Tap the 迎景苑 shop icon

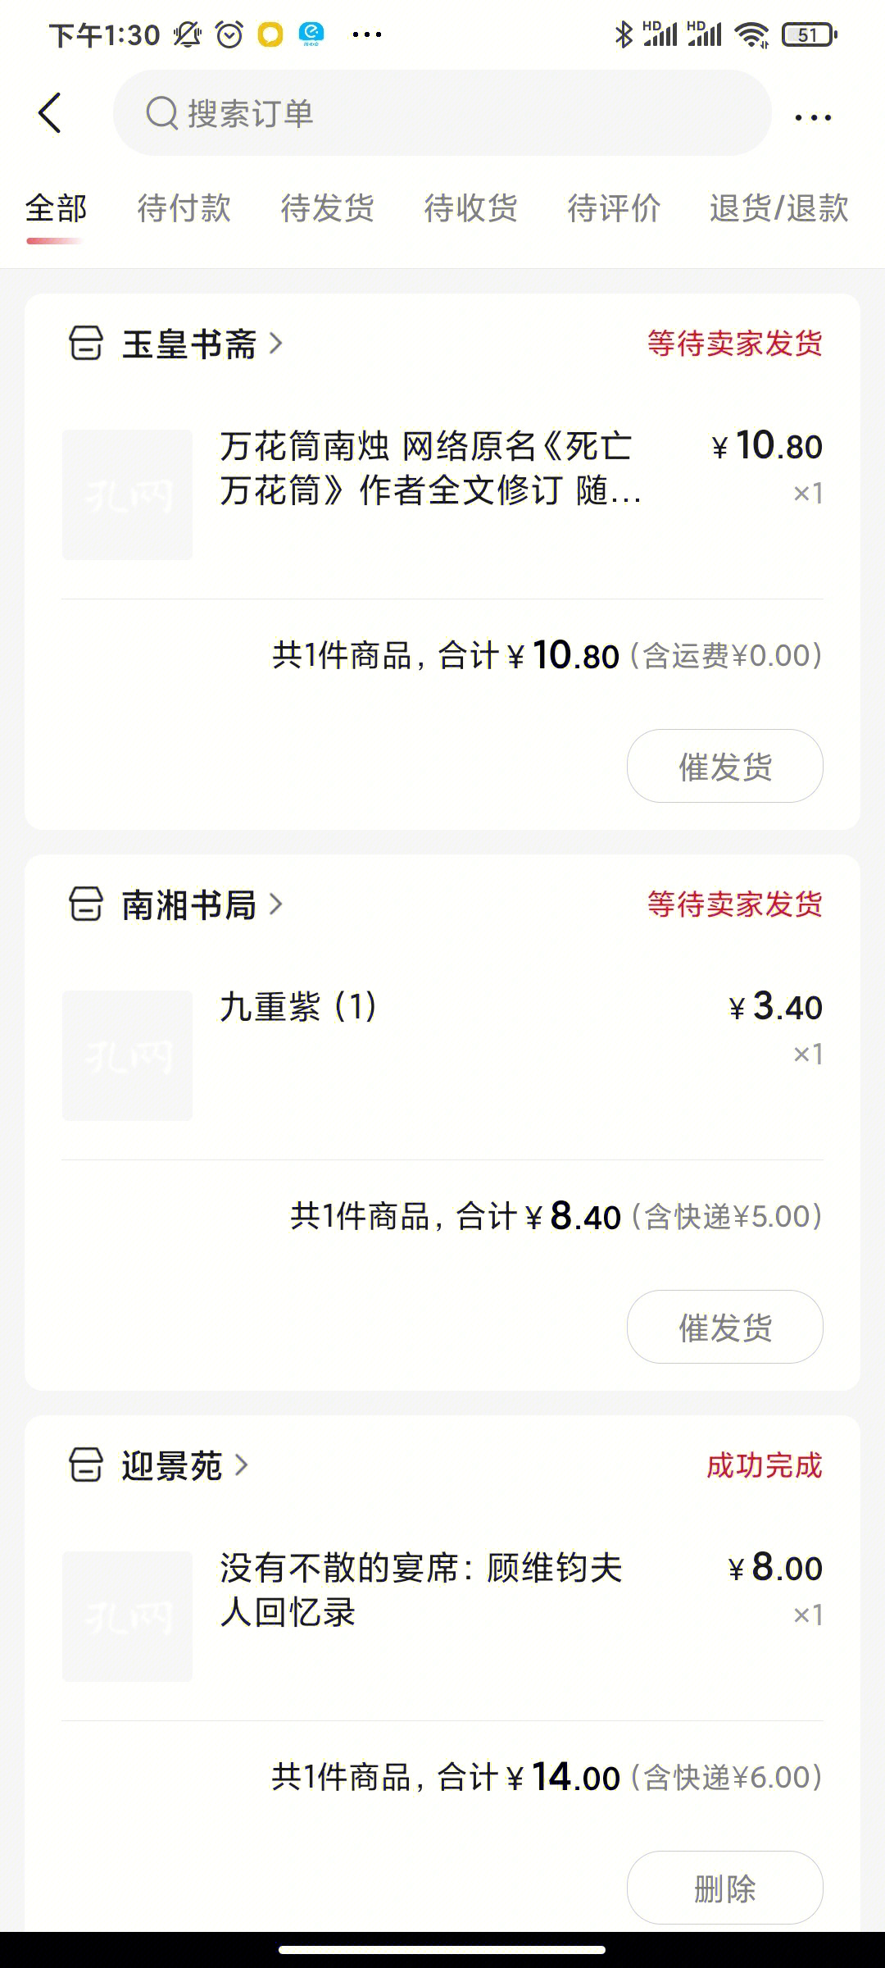[x=86, y=1465]
